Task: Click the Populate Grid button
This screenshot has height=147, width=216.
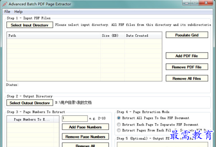Action: [187, 35]
